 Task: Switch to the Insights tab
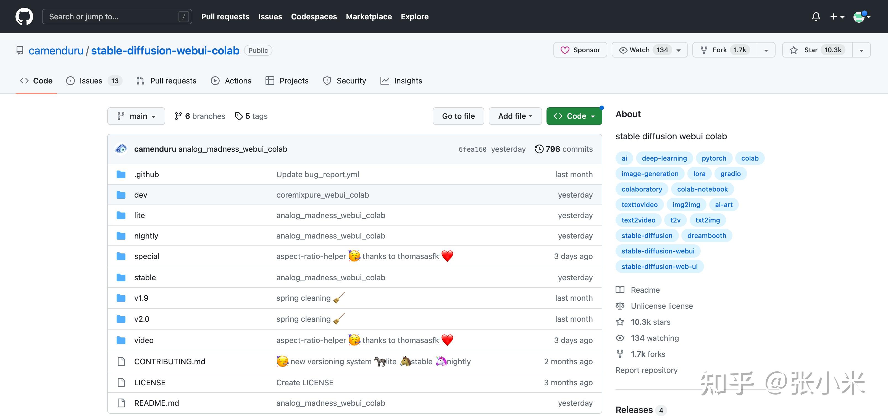pyautogui.click(x=408, y=81)
